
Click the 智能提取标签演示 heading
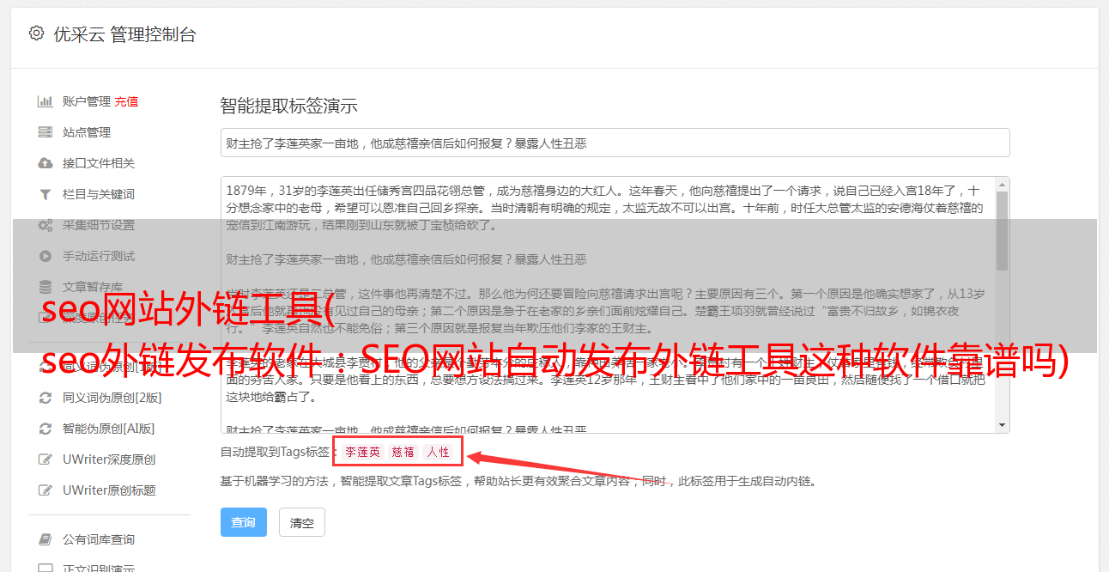coord(289,106)
